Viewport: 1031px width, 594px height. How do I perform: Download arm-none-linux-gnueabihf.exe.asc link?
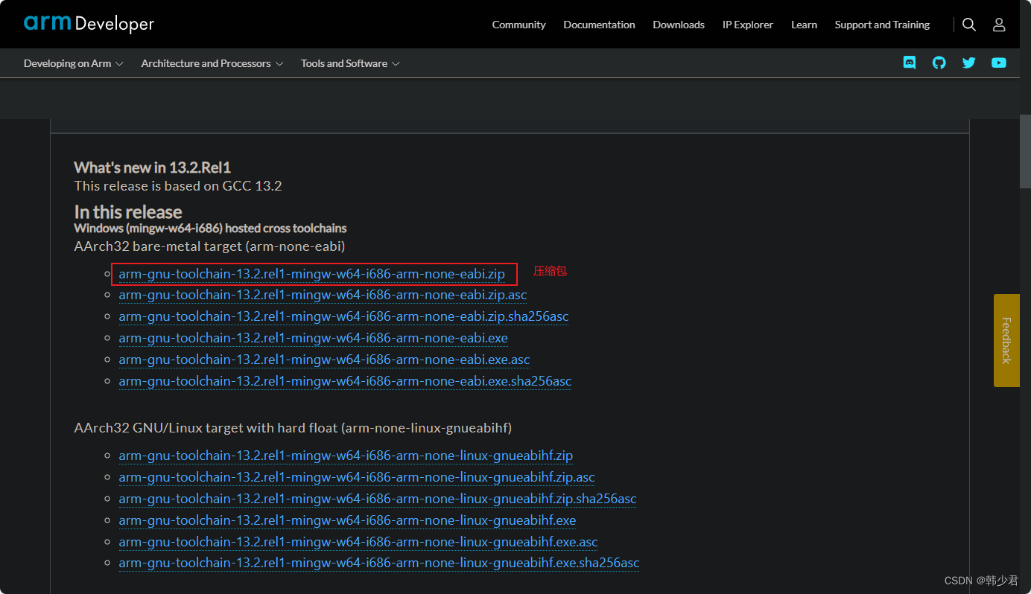coord(358,542)
